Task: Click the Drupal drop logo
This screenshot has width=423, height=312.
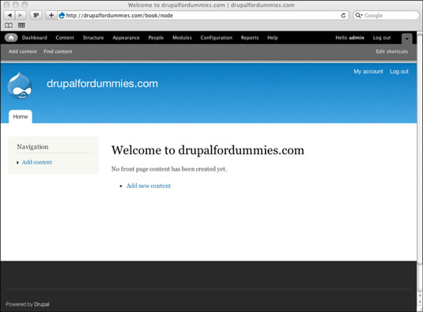Action: coord(20,85)
